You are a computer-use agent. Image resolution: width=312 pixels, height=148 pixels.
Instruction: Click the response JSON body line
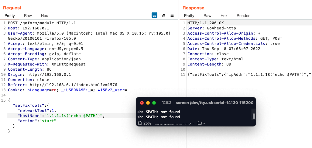point(249,75)
